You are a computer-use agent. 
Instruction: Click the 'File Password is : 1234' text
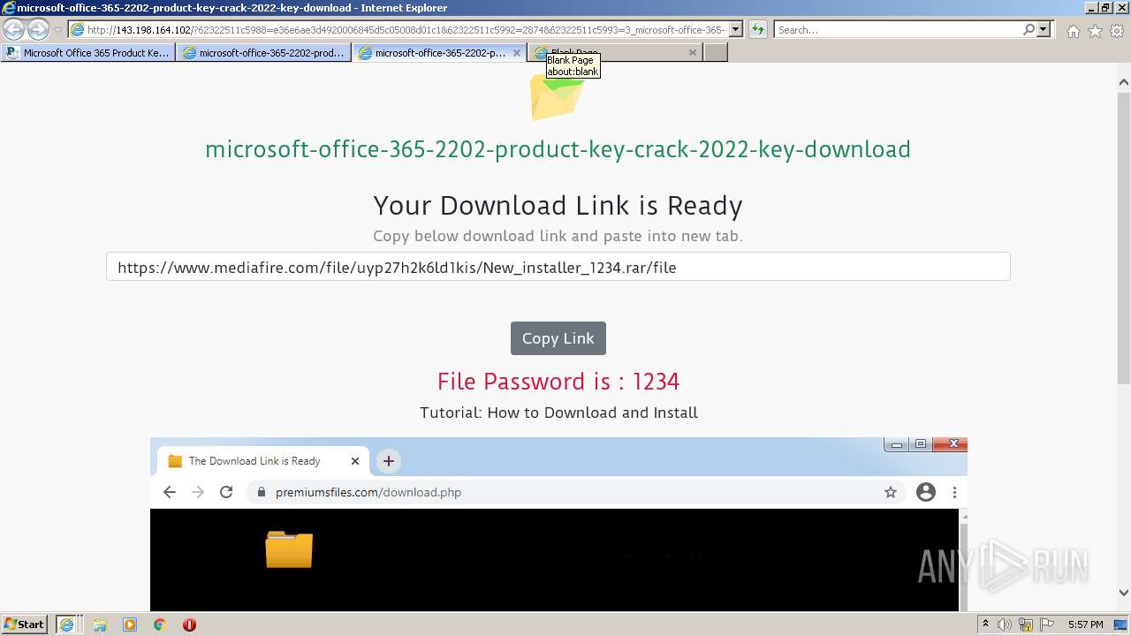pos(558,382)
